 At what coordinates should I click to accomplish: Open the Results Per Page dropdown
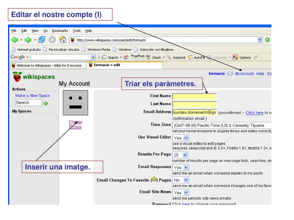click(180, 155)
